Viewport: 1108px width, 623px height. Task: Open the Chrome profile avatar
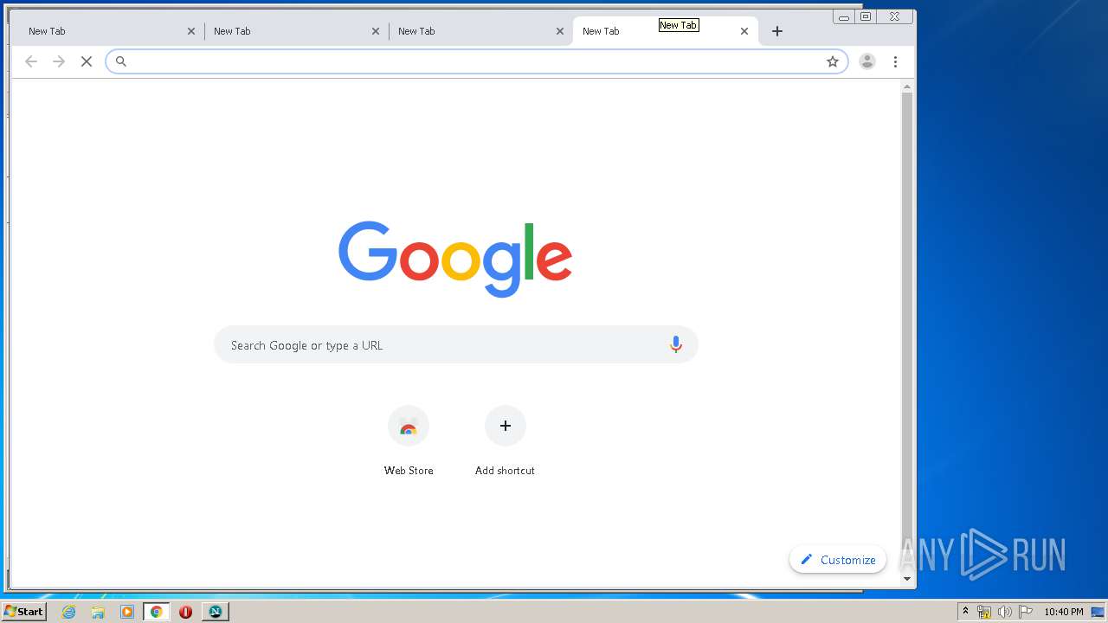[x=867, y=61]
